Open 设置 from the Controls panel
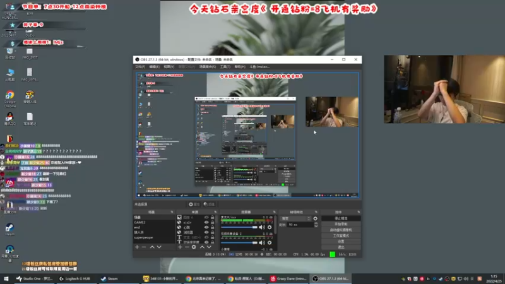 click(341, 242)
